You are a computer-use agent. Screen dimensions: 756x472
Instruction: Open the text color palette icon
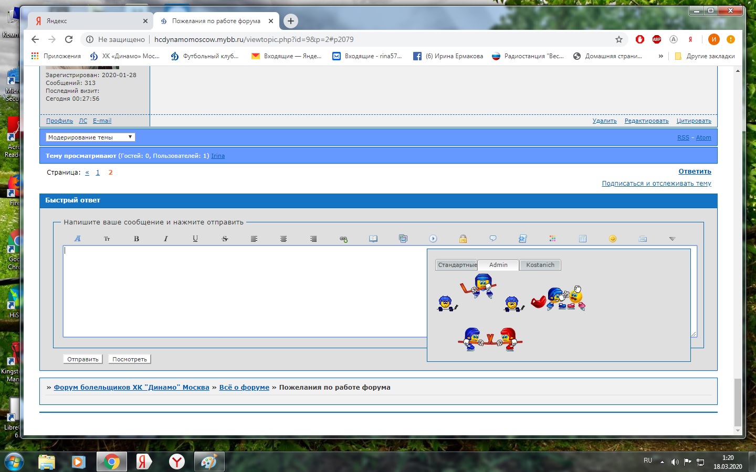552,239
